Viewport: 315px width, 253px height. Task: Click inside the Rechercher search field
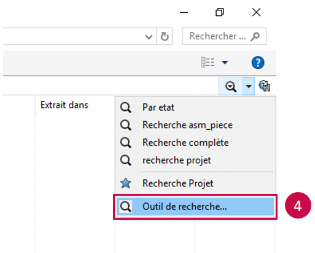(224, 36)
